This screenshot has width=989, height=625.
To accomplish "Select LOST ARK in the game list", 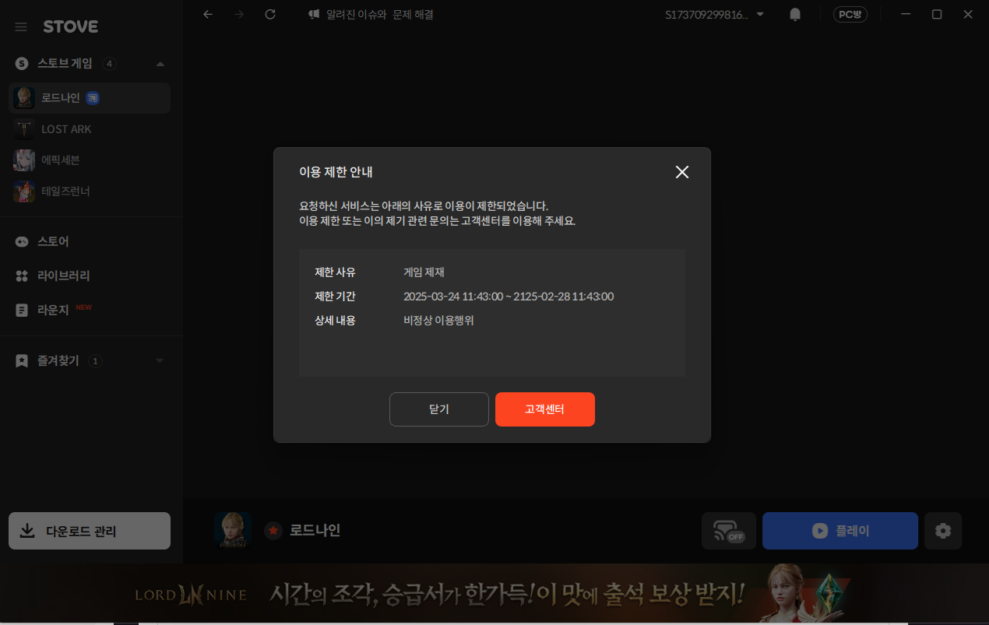I will [x=90, y=129].
